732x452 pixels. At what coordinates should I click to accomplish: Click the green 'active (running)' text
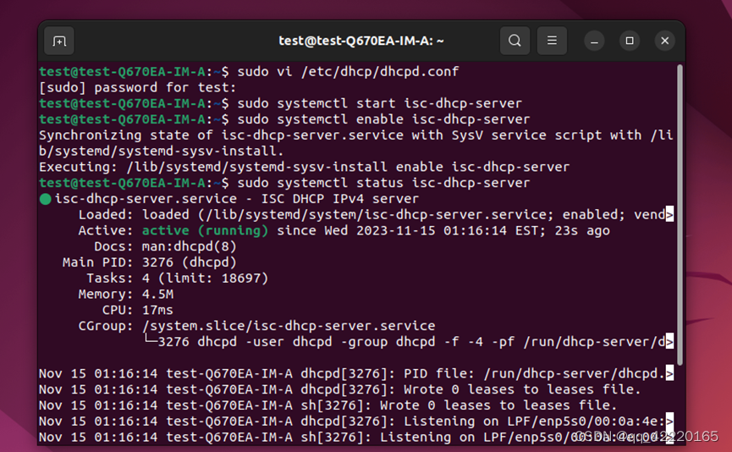click(205, 230)
